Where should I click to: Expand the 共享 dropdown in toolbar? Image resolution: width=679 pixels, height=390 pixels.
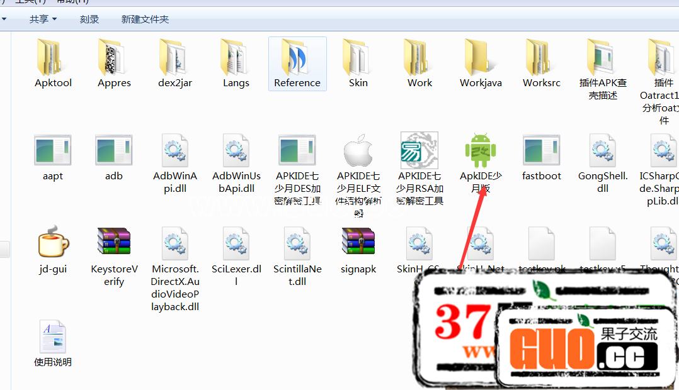point(43,19)
